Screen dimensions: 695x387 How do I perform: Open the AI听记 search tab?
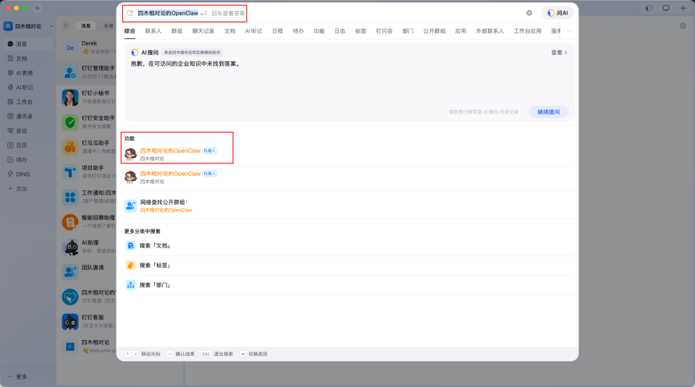click(253, 31)
